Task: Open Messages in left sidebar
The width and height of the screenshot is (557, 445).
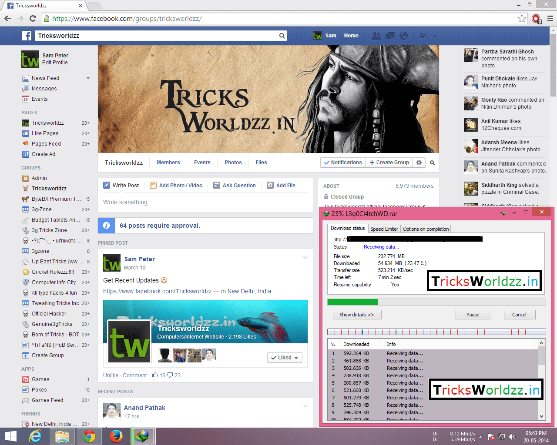Action: pos(44,89)
